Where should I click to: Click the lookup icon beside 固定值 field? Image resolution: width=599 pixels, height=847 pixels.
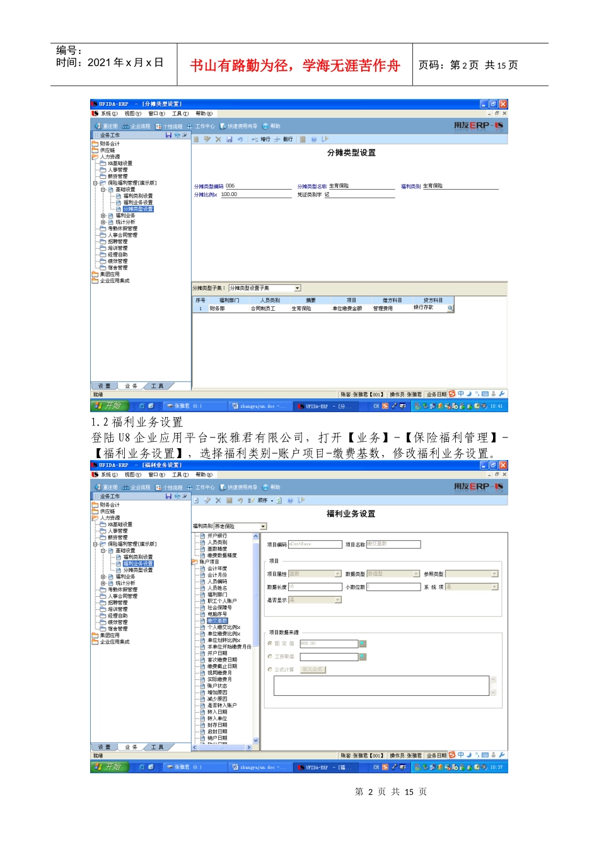point(363,643)
